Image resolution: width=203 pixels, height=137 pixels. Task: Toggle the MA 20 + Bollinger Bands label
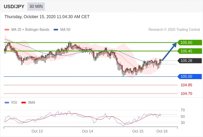(x=30, y=30)
